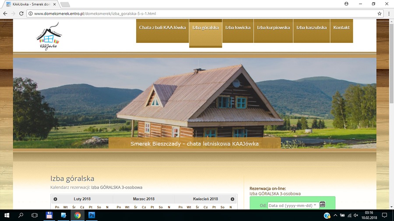The image size is (394, 221).
Task: Reload the page in Chrome
Action: [22, 14]
